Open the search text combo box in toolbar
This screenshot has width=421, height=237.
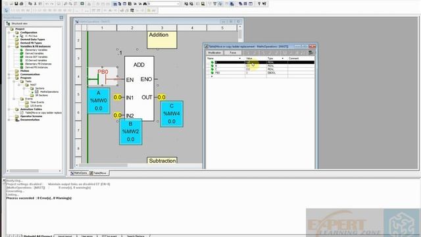[164, 4]
